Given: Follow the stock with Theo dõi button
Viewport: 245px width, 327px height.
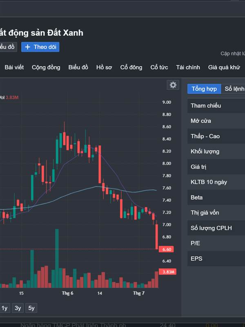Looking at the screenshot, I should click(40, 47).
